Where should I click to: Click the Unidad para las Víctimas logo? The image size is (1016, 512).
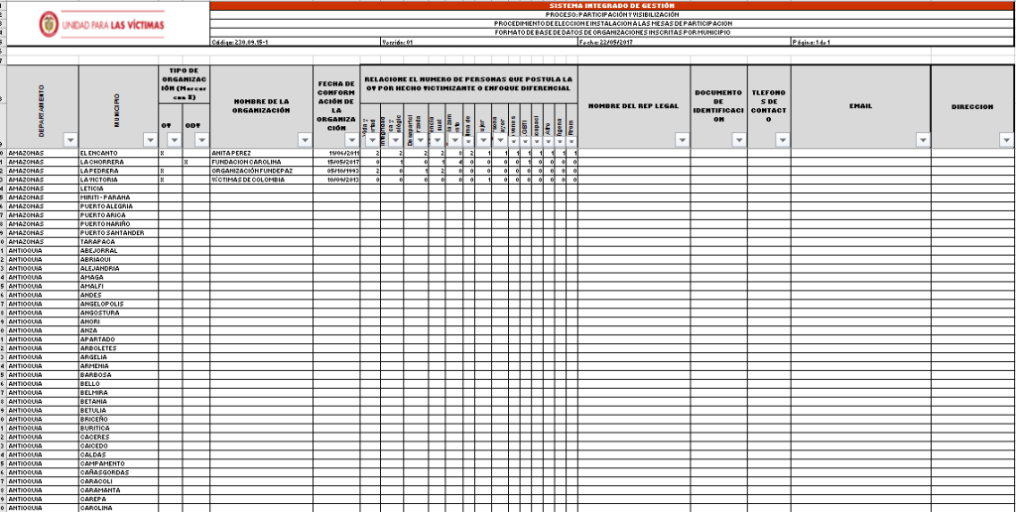[x=102, y=25]
